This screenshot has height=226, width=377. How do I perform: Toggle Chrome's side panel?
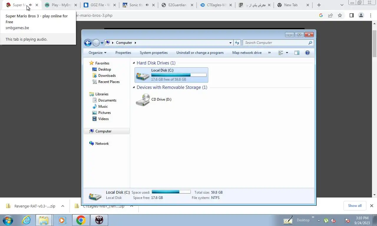[x=351, y=15]
